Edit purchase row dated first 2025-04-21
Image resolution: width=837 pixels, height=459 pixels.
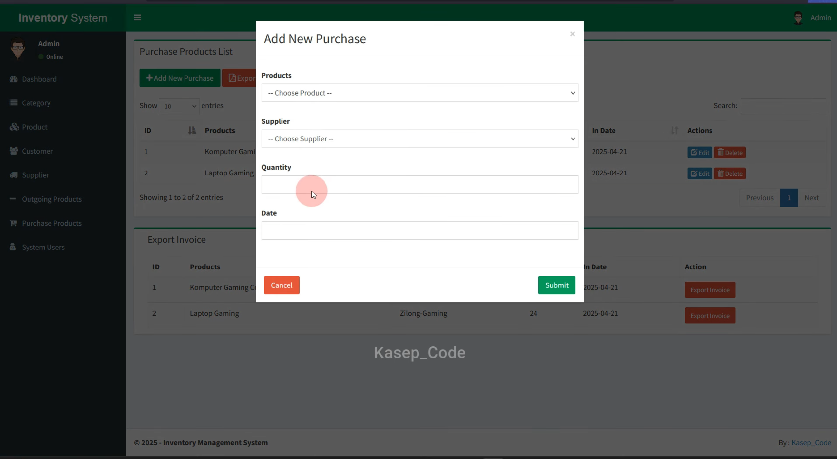click(699, 153)
